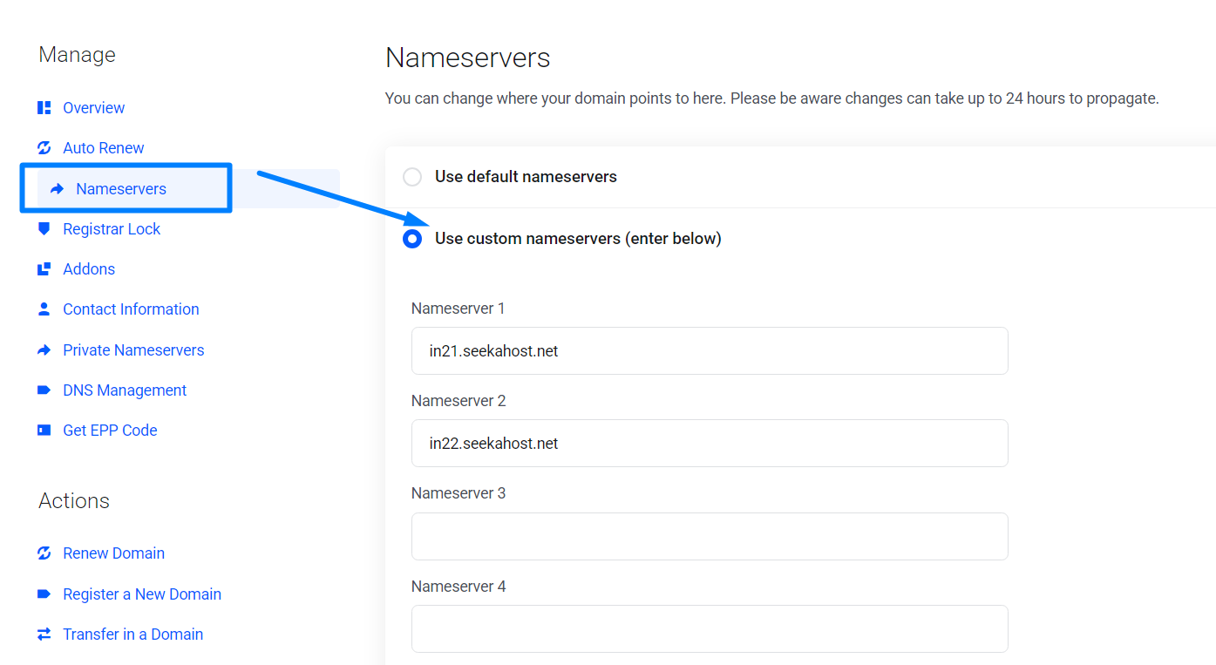The height and width of the screenshot is (665, 1216).
Task: Click the Nameservers share-arrow icon
Action: (x=58, y=189)
